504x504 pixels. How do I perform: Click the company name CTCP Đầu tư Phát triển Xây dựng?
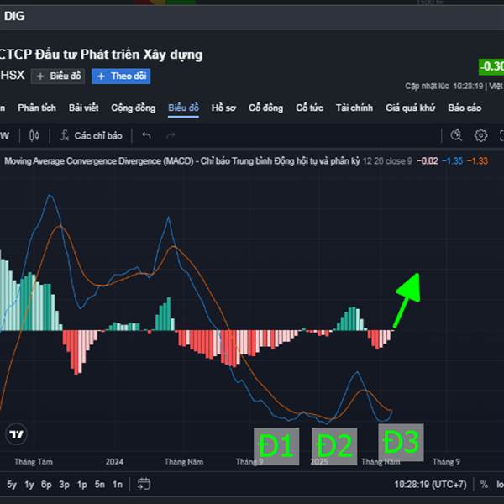(101, 55)
